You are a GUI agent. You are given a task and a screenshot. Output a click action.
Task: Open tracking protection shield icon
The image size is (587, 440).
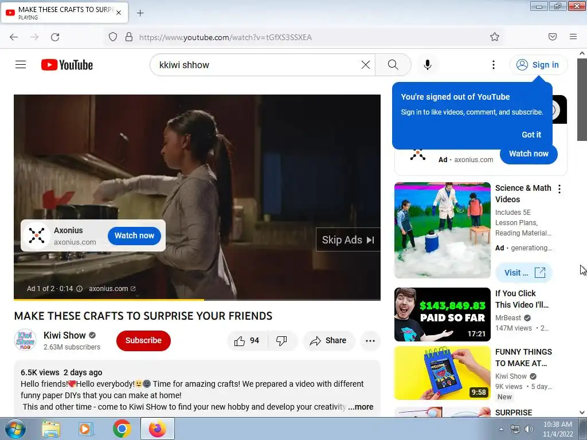coord(113,37)
